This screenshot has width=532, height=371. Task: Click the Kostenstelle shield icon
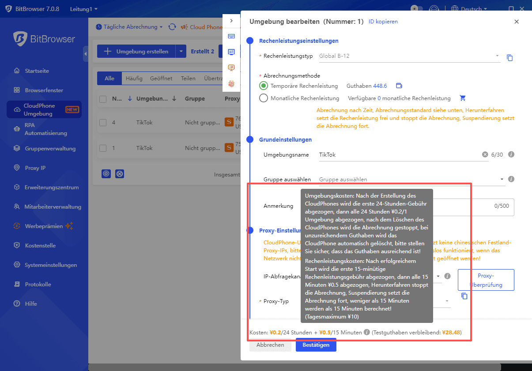pos(17,246)
